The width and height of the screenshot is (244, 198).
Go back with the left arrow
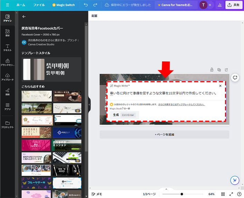pos(24,17)
